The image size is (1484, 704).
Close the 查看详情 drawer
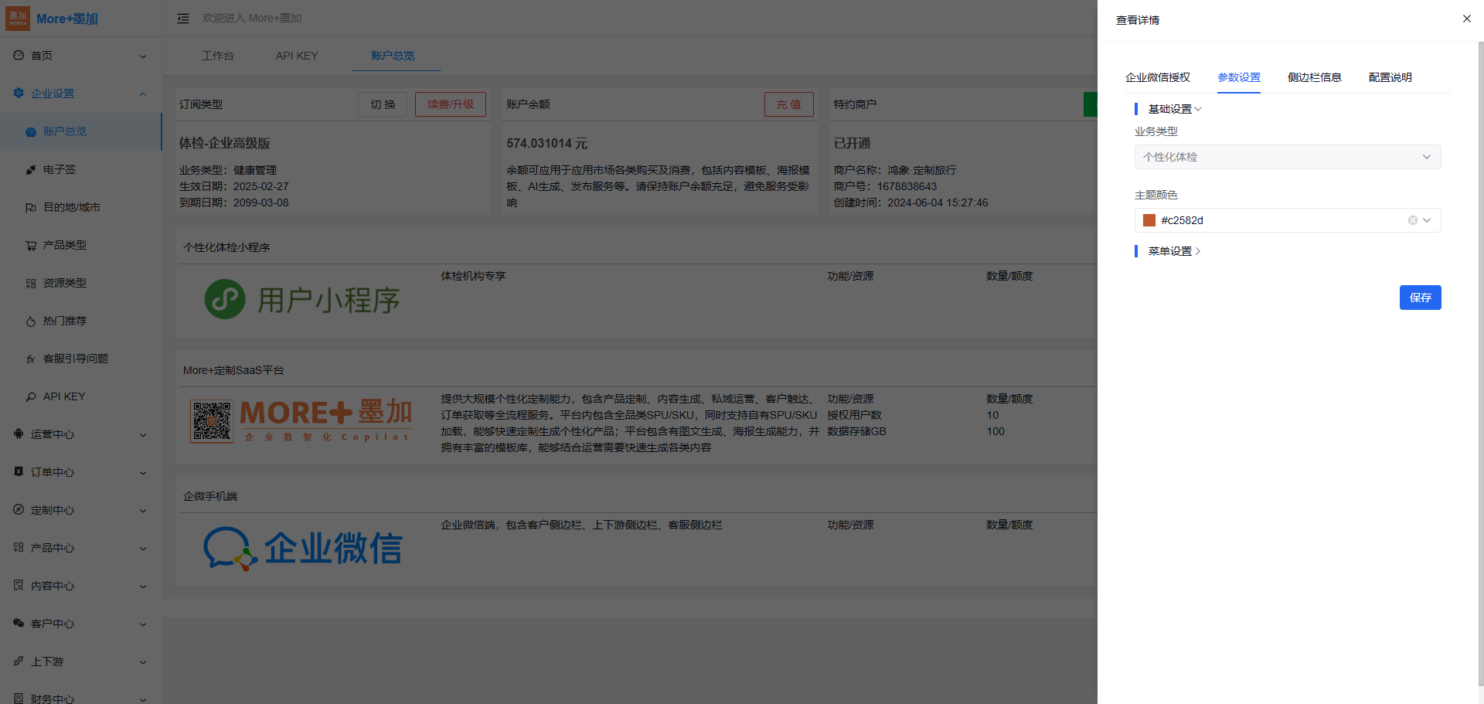(1466, 19)
